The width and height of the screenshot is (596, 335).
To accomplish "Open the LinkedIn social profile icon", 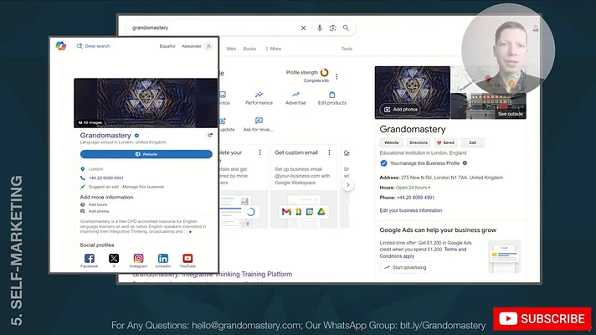I will 163,259.
